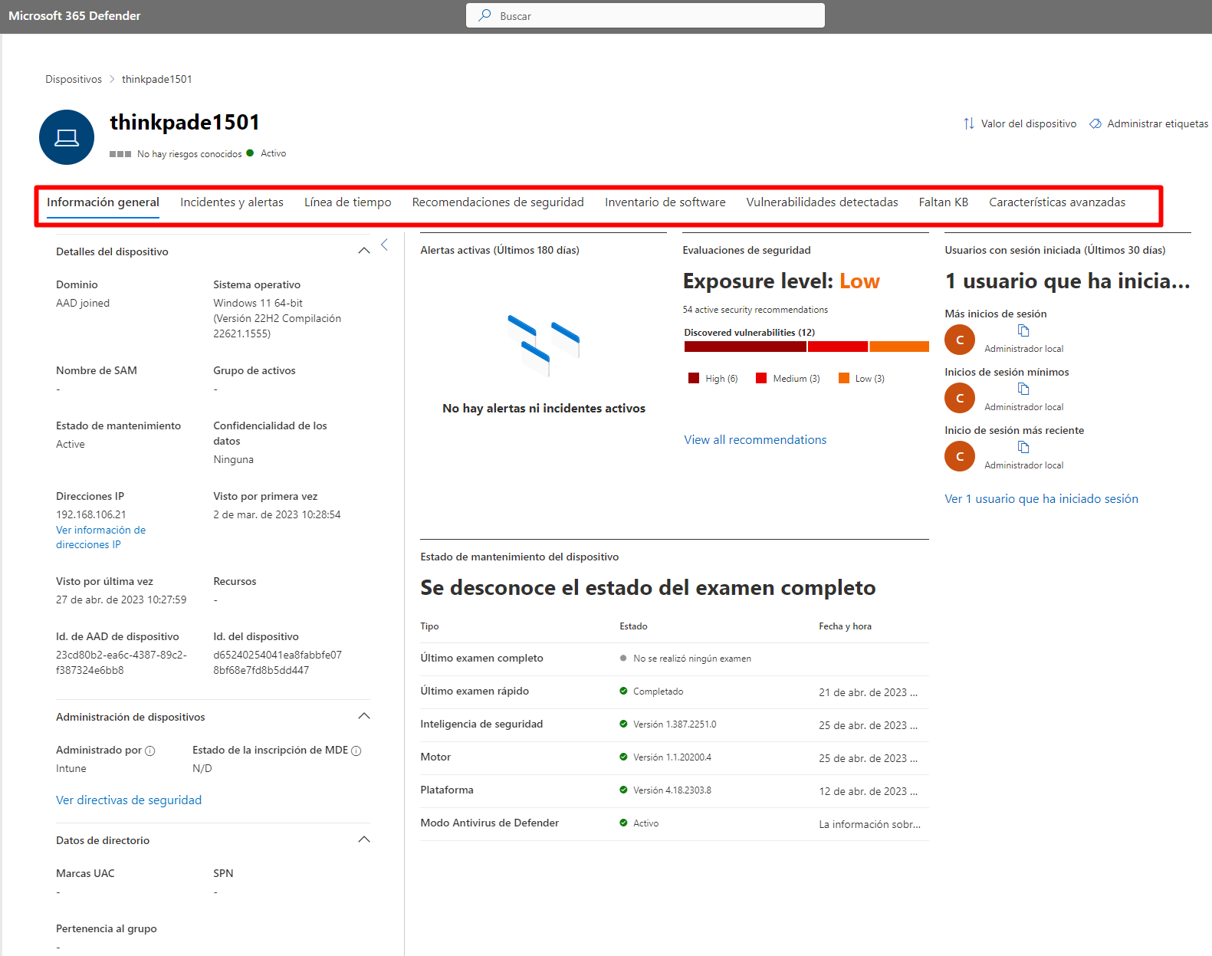Click info icon next to Estado de la inscripción de MDE

click(356, 751)
